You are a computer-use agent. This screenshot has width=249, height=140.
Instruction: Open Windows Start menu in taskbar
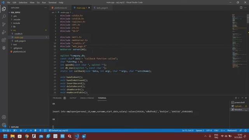pyautogui.click(x=5, y=136)
